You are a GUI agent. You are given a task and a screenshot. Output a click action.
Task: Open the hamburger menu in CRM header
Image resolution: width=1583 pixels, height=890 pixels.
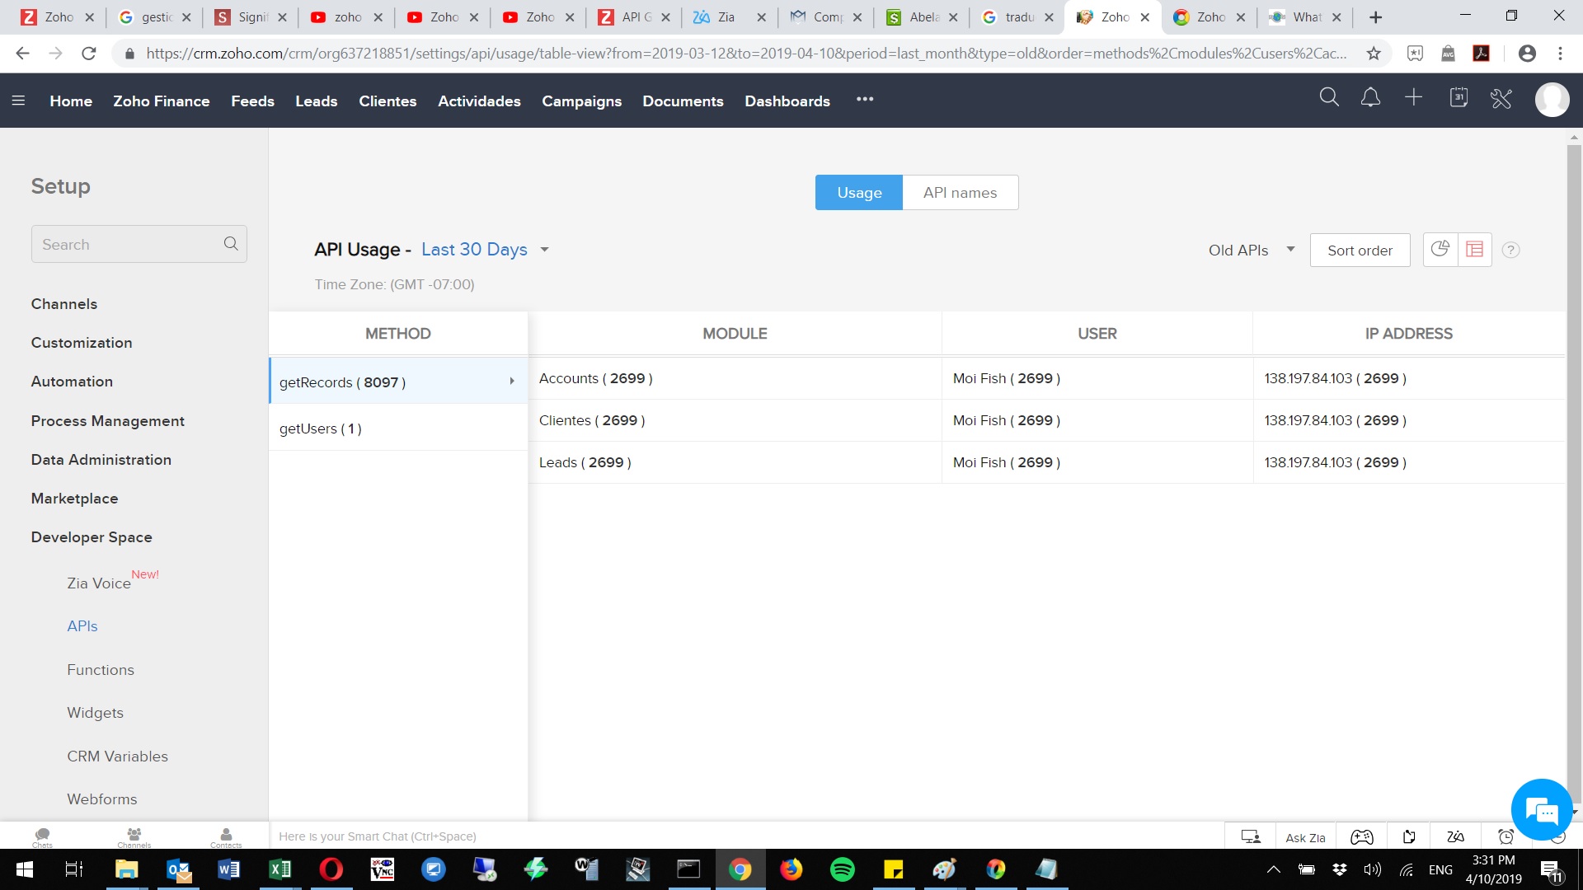[x=18, y=101]
